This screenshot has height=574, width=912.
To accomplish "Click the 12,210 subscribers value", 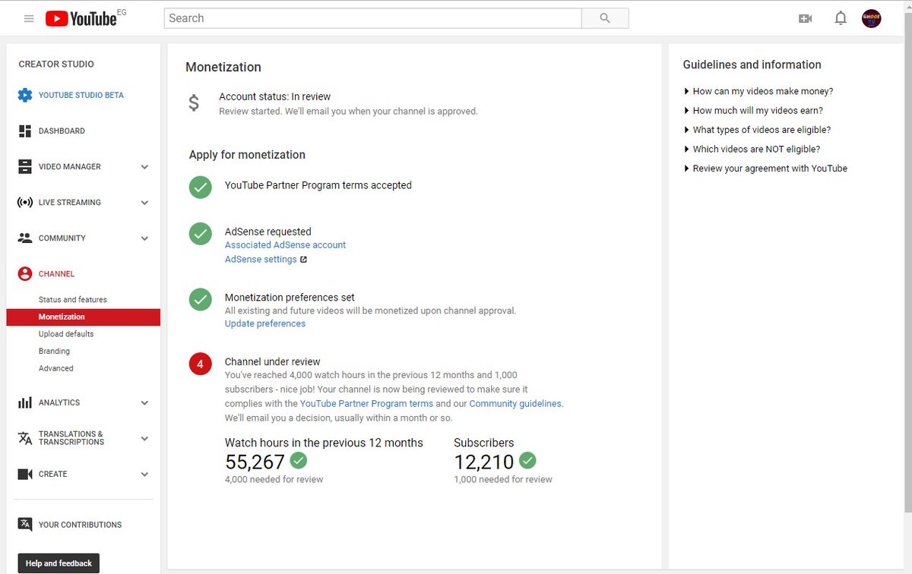I will 484,462.
